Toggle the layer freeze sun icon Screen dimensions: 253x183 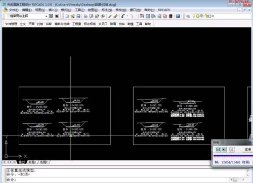coord(198,16)
